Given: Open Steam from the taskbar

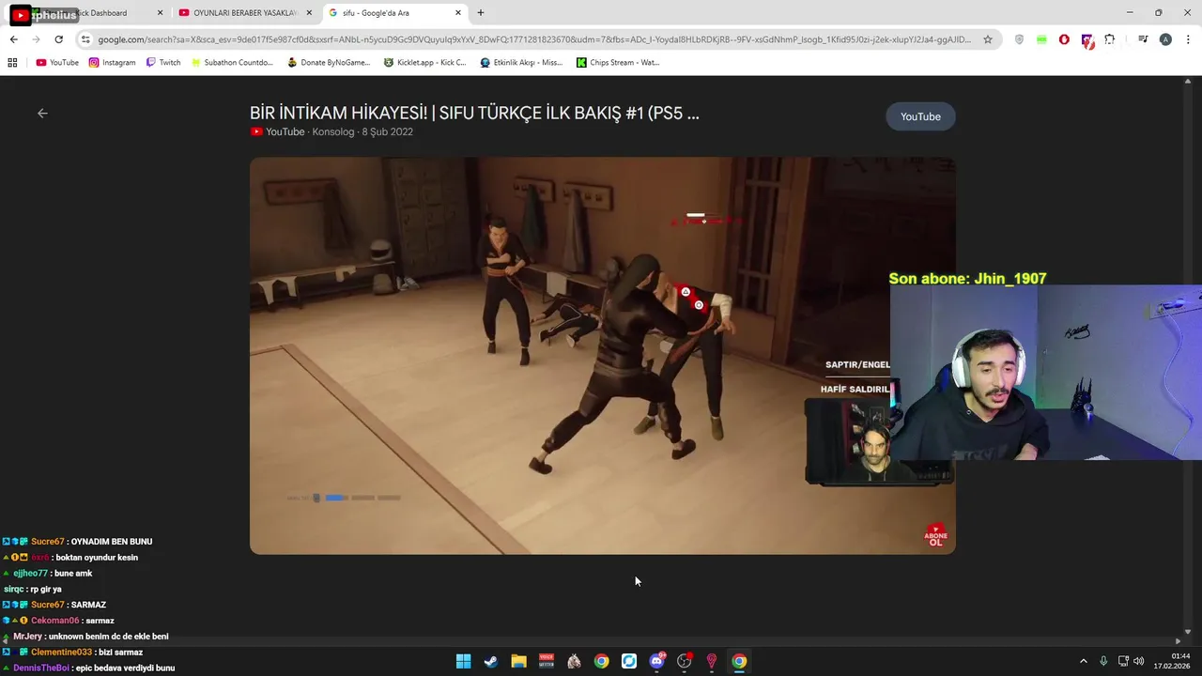Looking at the screenshot, I should [x=490, y=661].
